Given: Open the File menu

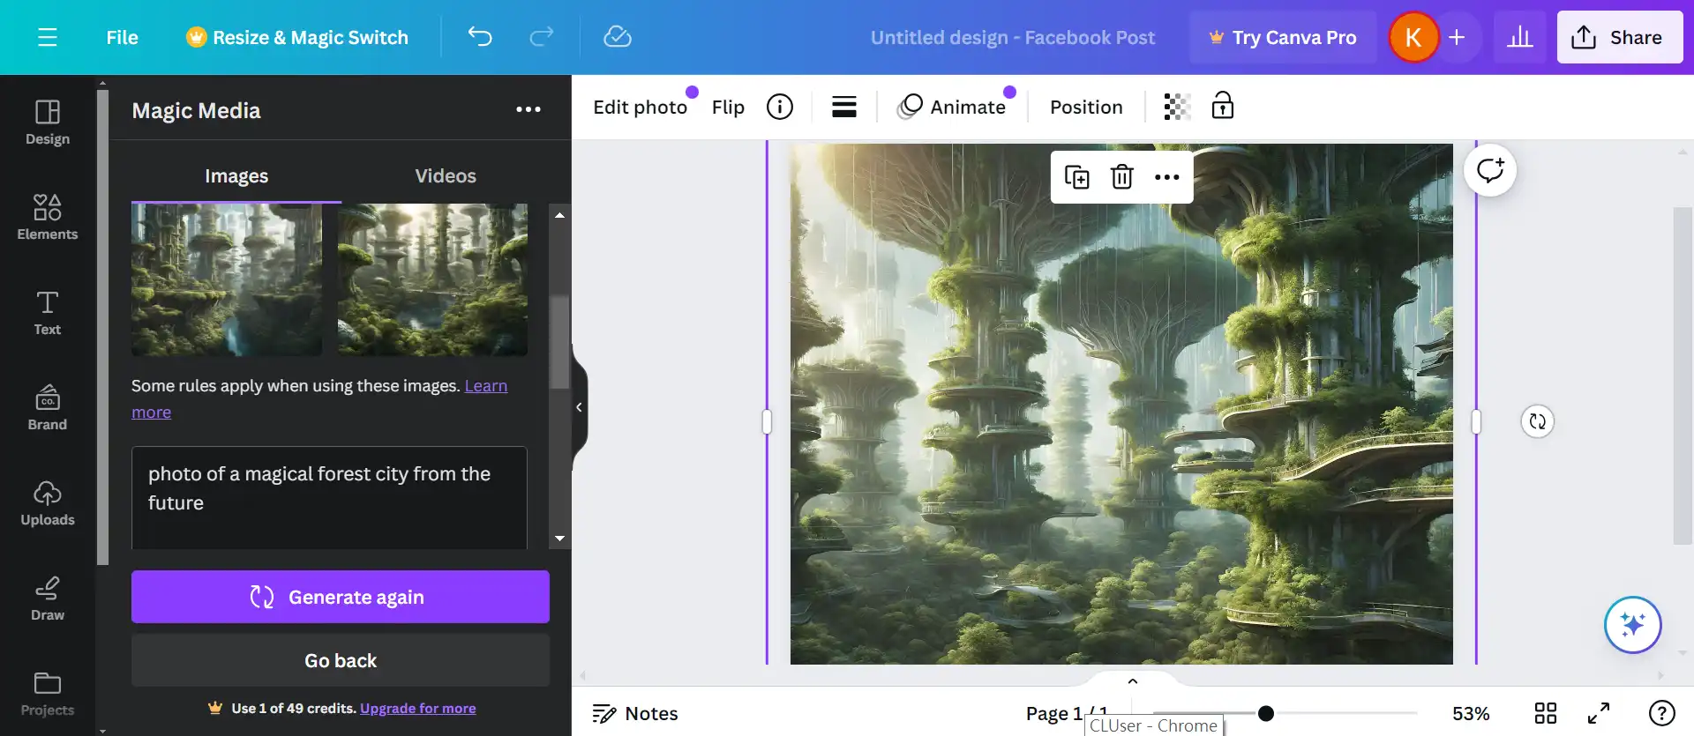Looking at the screenshot, I should [x=122, y=37].
